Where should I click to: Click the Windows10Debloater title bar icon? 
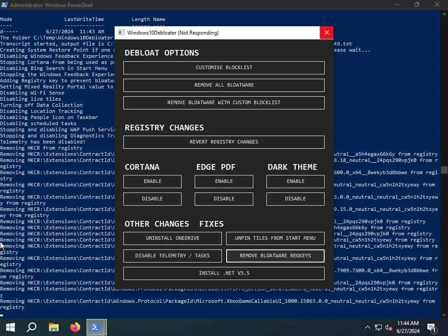coord(122,32)
